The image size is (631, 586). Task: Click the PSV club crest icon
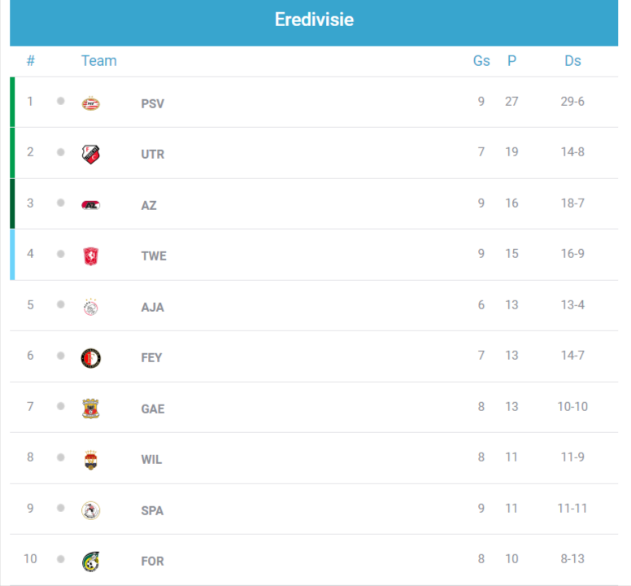pos(91,103)
